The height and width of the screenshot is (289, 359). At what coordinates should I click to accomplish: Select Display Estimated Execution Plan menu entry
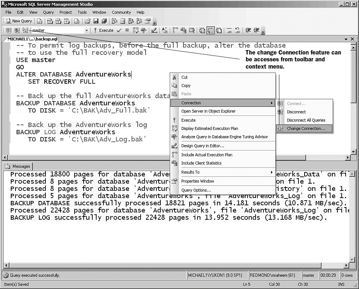point(223,128)
